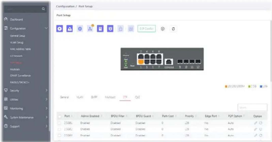Switch to the General tab
272x142 pixels.
64,97
